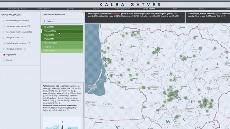Viewport: 230px width, 129px height.
Task: Click the 'KALBA GATVĖS' site title
Action: [130, 4]
